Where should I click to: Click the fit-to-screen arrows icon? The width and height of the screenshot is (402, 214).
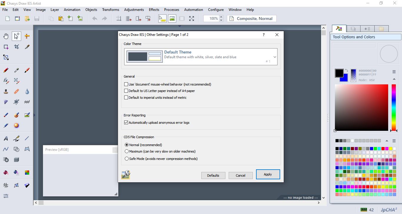[x=192, y=19]
